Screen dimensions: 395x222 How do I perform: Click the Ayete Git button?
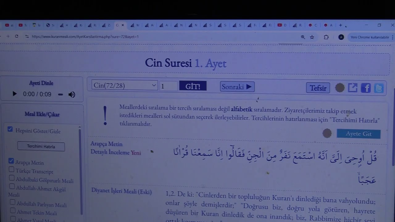point(359,134)
